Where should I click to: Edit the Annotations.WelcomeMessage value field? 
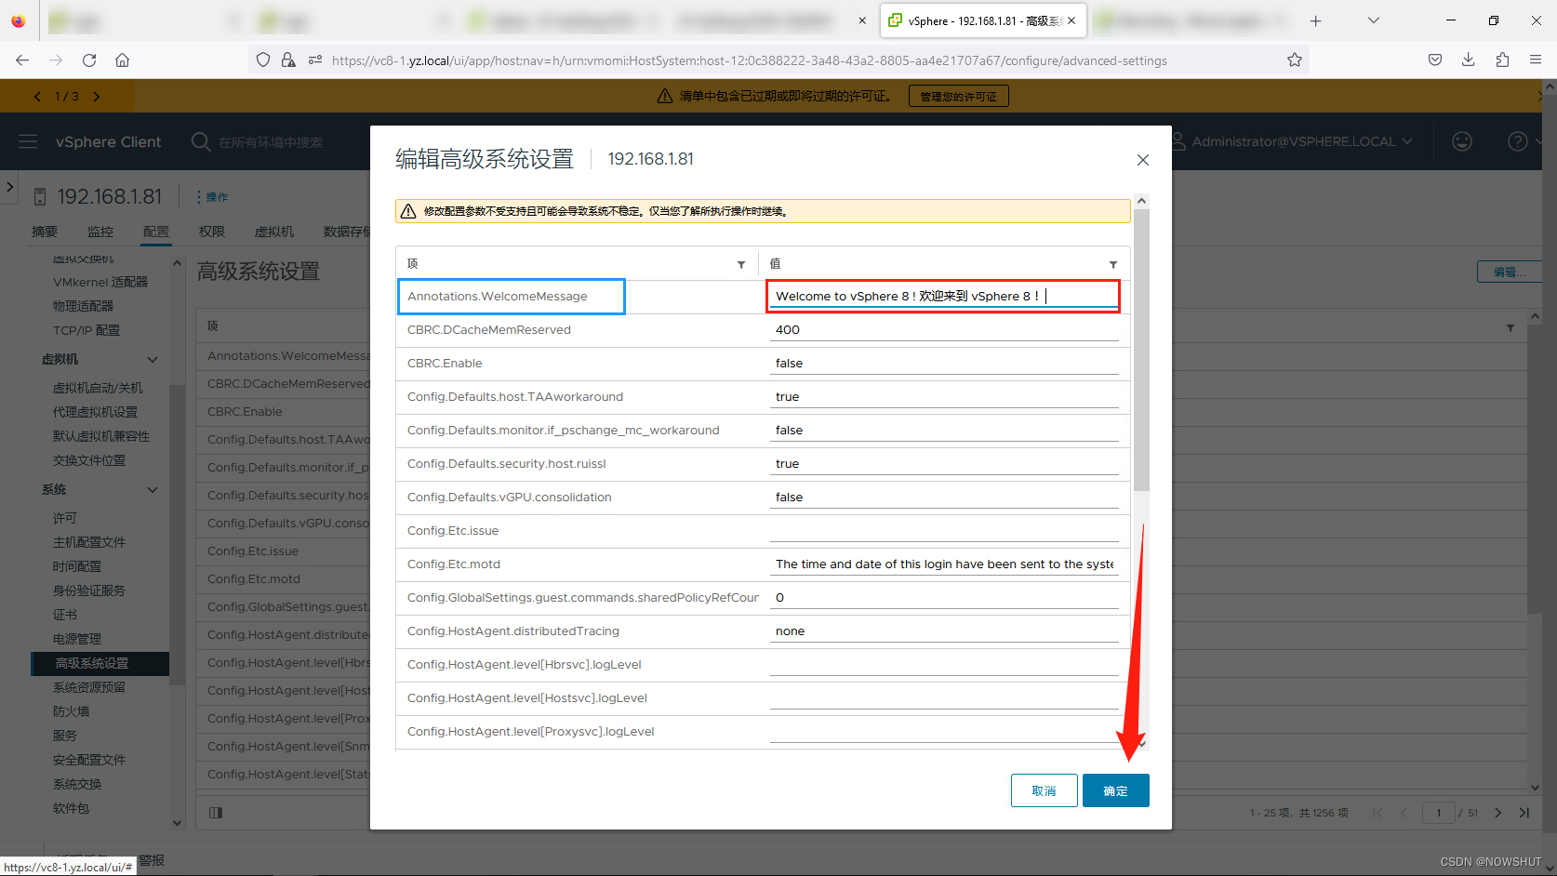pyautogui.click(x=943, y=297)
